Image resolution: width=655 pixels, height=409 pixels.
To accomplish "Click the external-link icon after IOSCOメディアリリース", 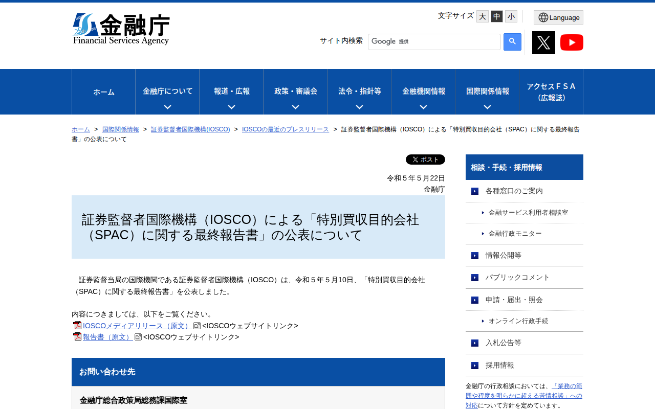I will [197, 325].
